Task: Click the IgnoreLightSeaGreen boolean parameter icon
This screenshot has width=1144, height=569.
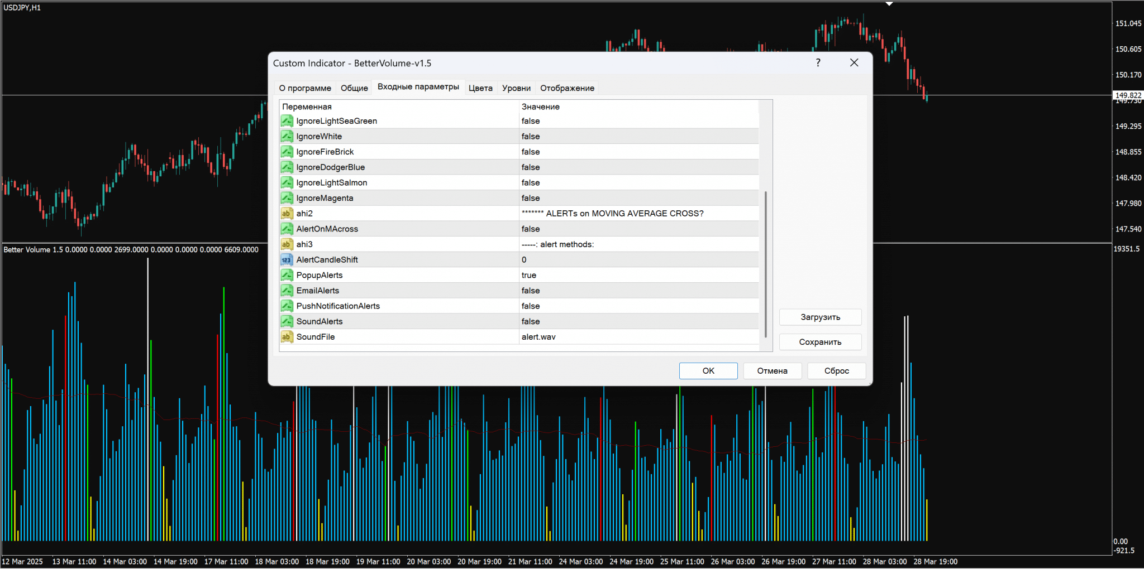Action: click(287, 121)
